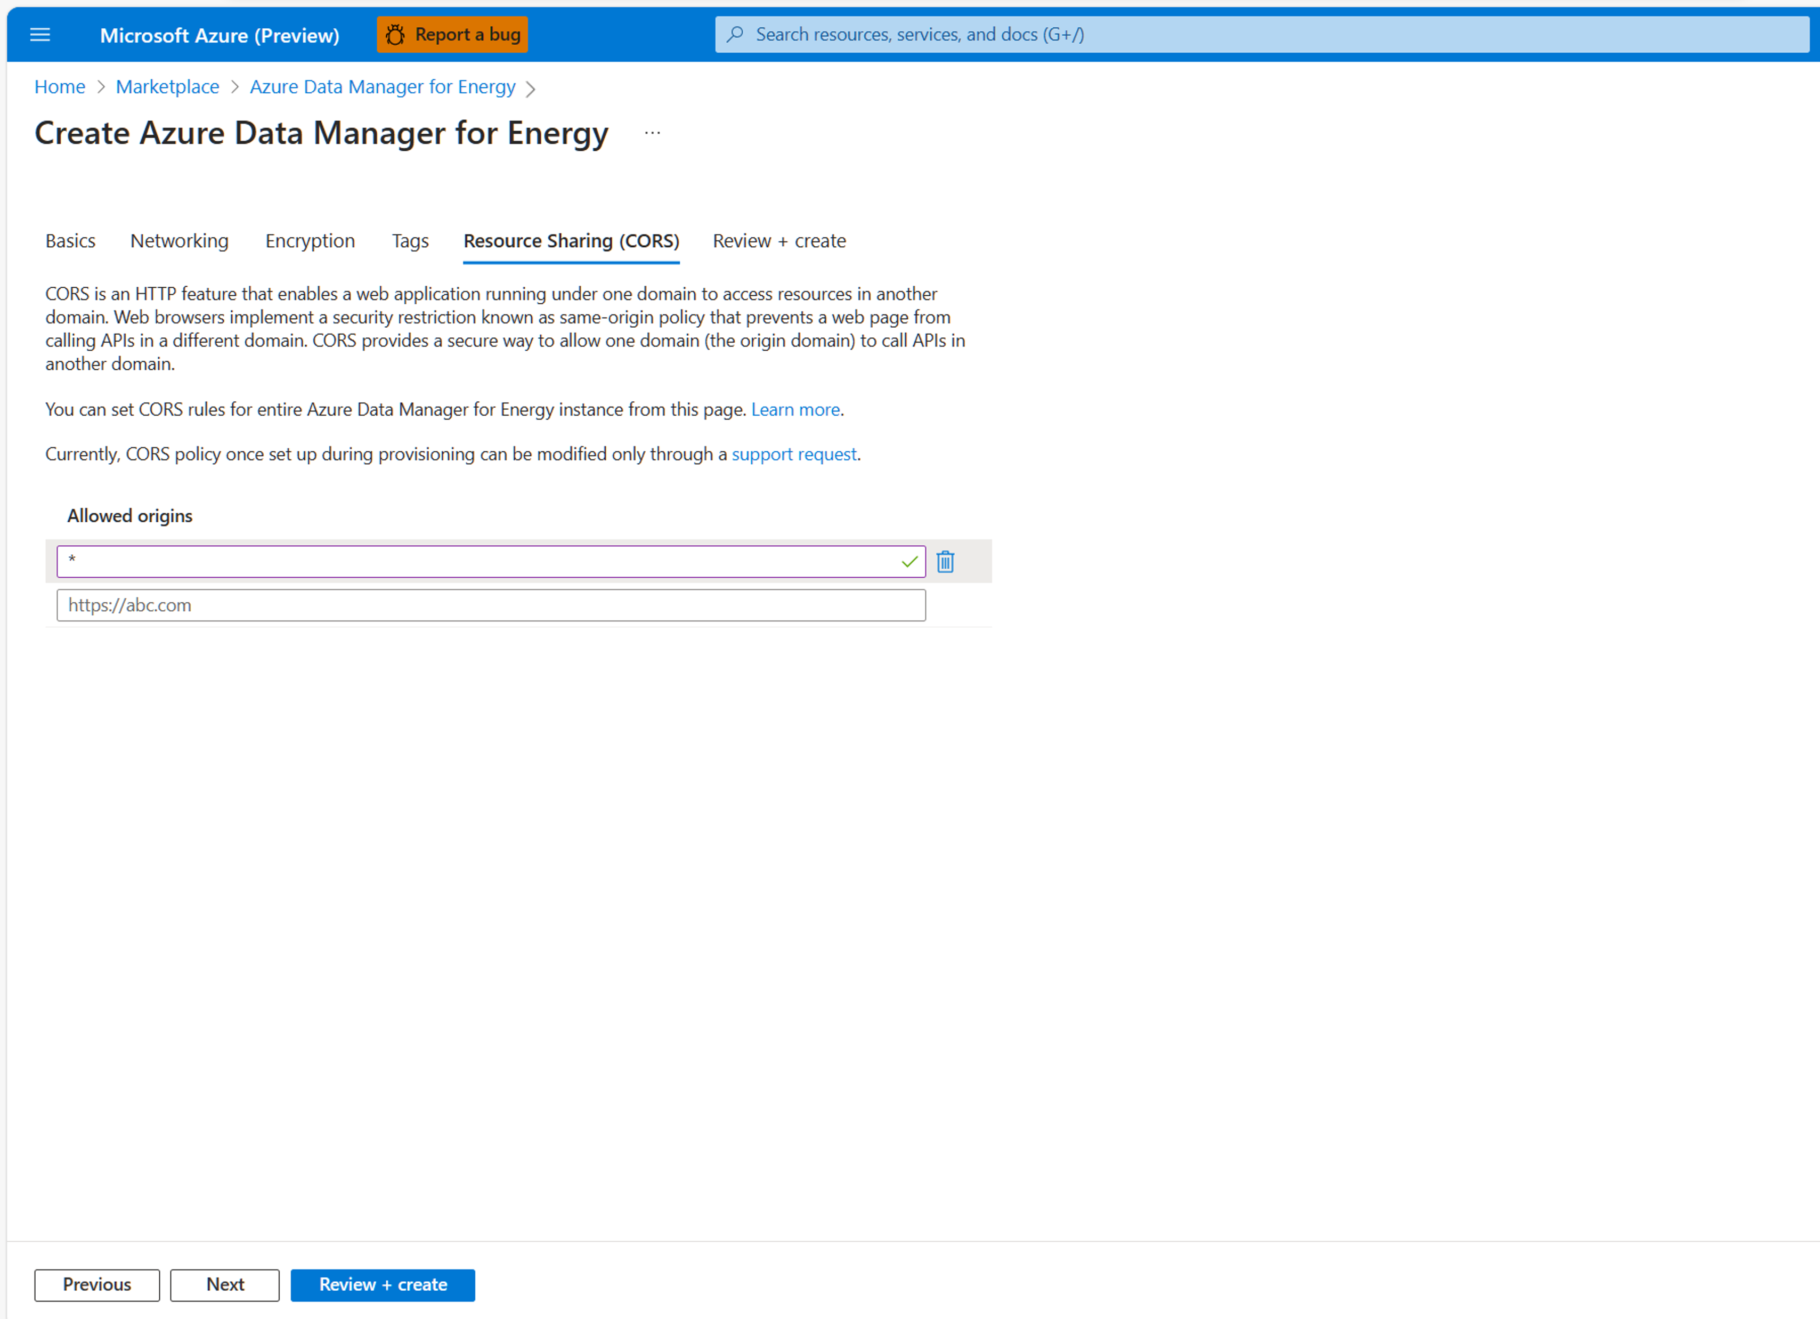Screen dimensions: 1820x1319
Task: Click the breadcrumb chevron after Home
Action: click(102, 87)
